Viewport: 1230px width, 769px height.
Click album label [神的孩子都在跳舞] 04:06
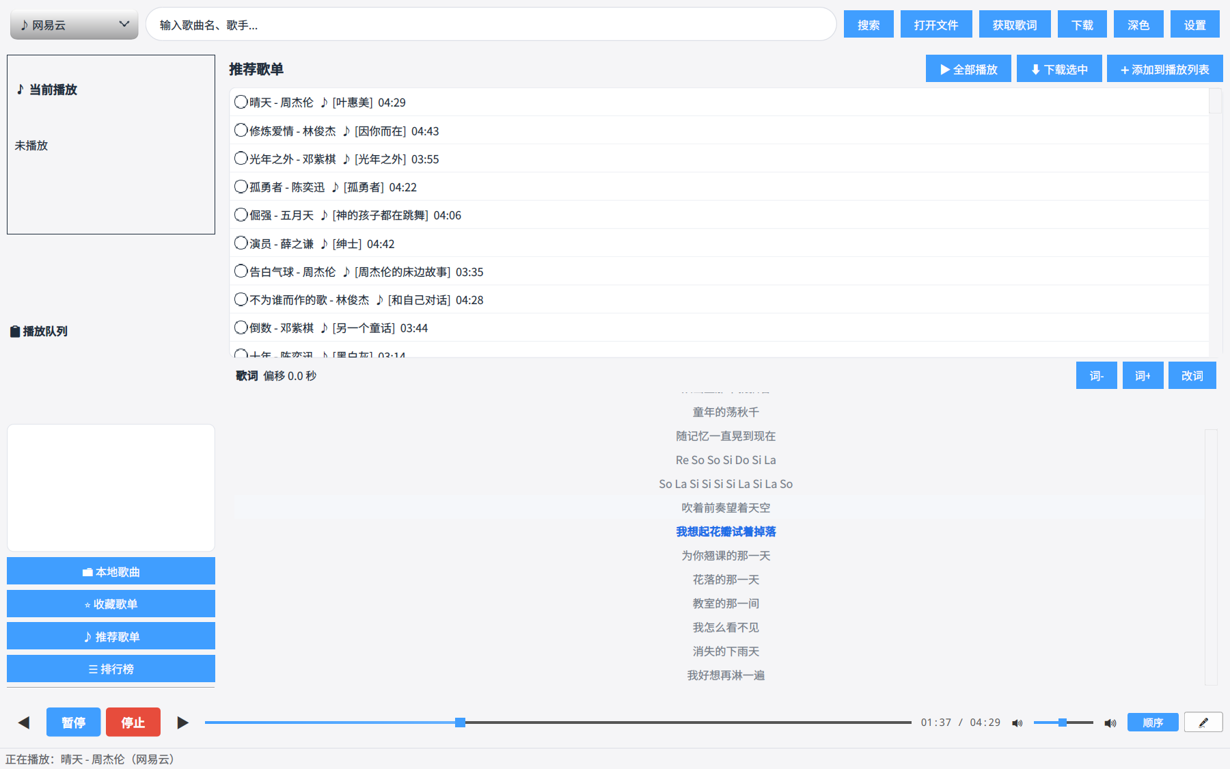tap(397, 215)
